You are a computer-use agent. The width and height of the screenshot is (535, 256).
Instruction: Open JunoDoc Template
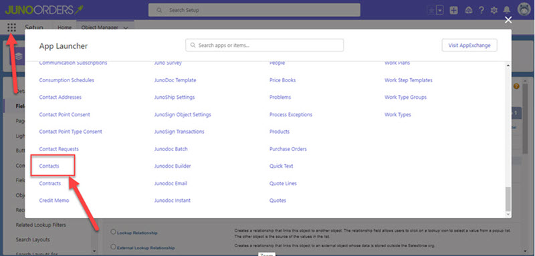(x=175, y=80)
